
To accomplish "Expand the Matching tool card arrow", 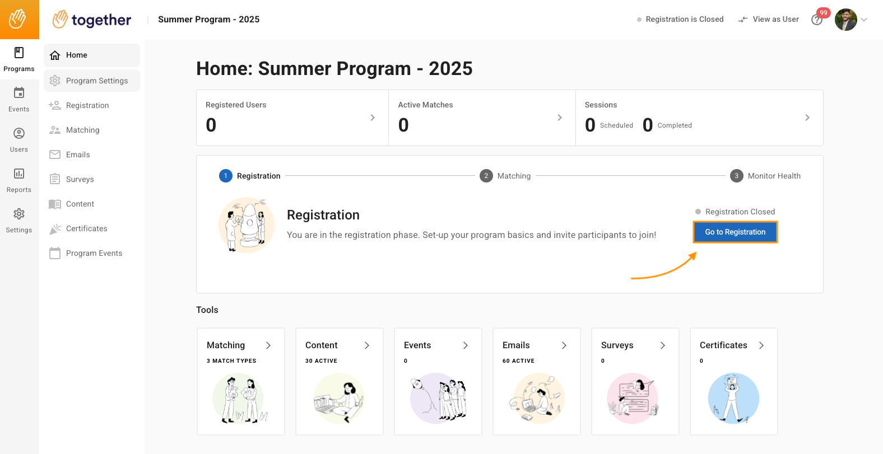I will tap(269, 345).
